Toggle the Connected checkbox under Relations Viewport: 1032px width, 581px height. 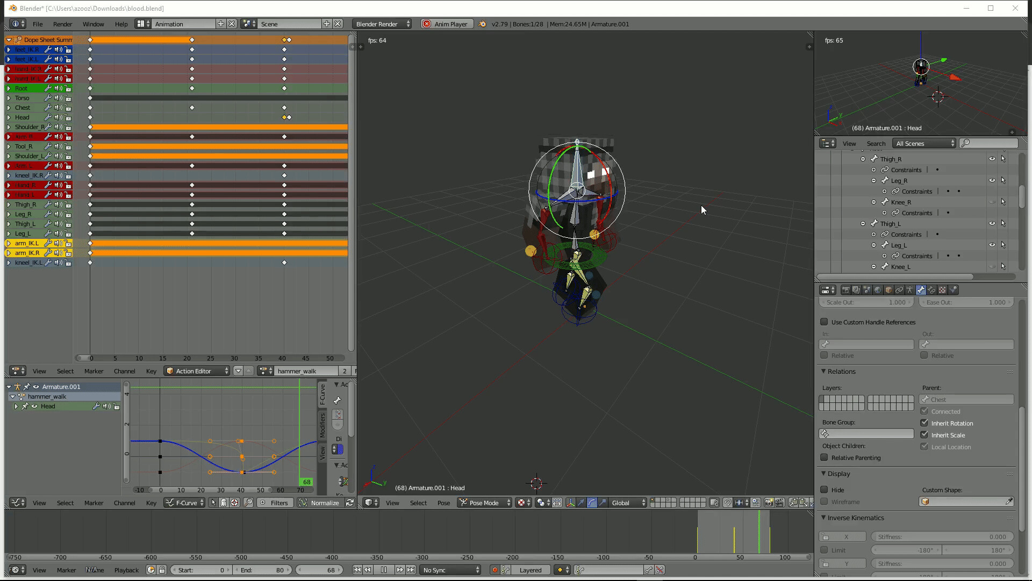pos(924,411)
